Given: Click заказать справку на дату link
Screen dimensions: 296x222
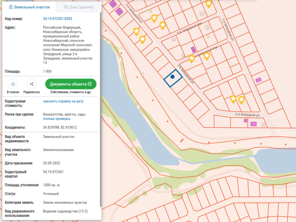Looking at the screenshot, I should point(63,101).
